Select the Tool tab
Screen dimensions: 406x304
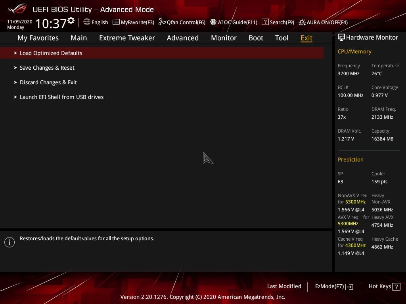pos(282,38)
